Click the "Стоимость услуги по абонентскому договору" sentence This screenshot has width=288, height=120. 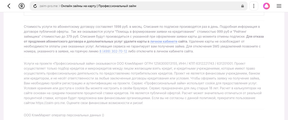click(70, 27)
